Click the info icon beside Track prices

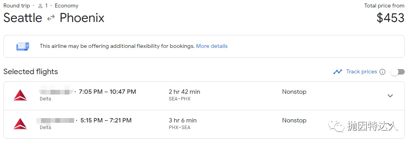click(382, 72)
